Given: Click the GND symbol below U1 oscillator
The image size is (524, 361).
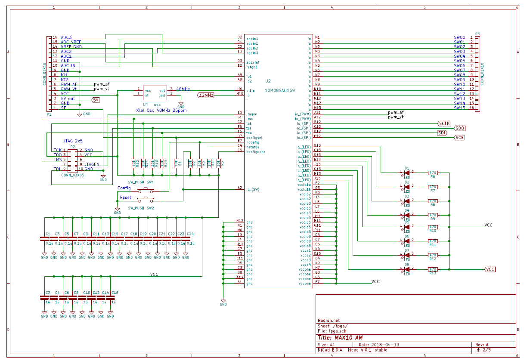Looking at the screenshot, I should coord(181,106).
